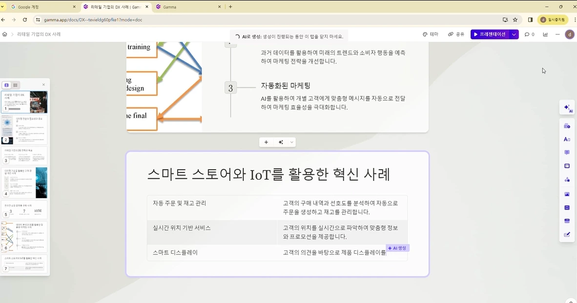The width and height of the screenshot is (577, 303).
Task: Open the browser side panel icon
Action: coord(530,20)
